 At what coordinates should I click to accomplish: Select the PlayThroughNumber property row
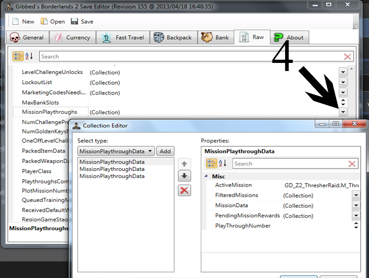coord(283,225)
